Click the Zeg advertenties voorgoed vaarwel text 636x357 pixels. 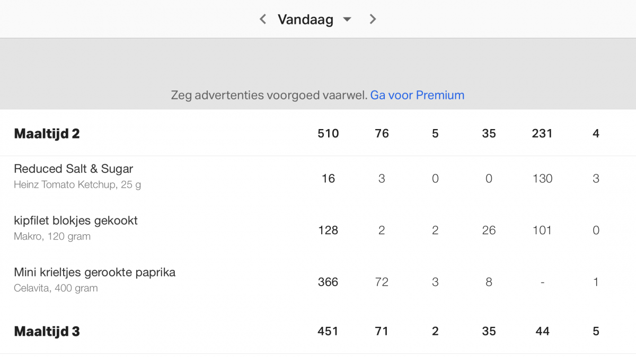point(269,95)
